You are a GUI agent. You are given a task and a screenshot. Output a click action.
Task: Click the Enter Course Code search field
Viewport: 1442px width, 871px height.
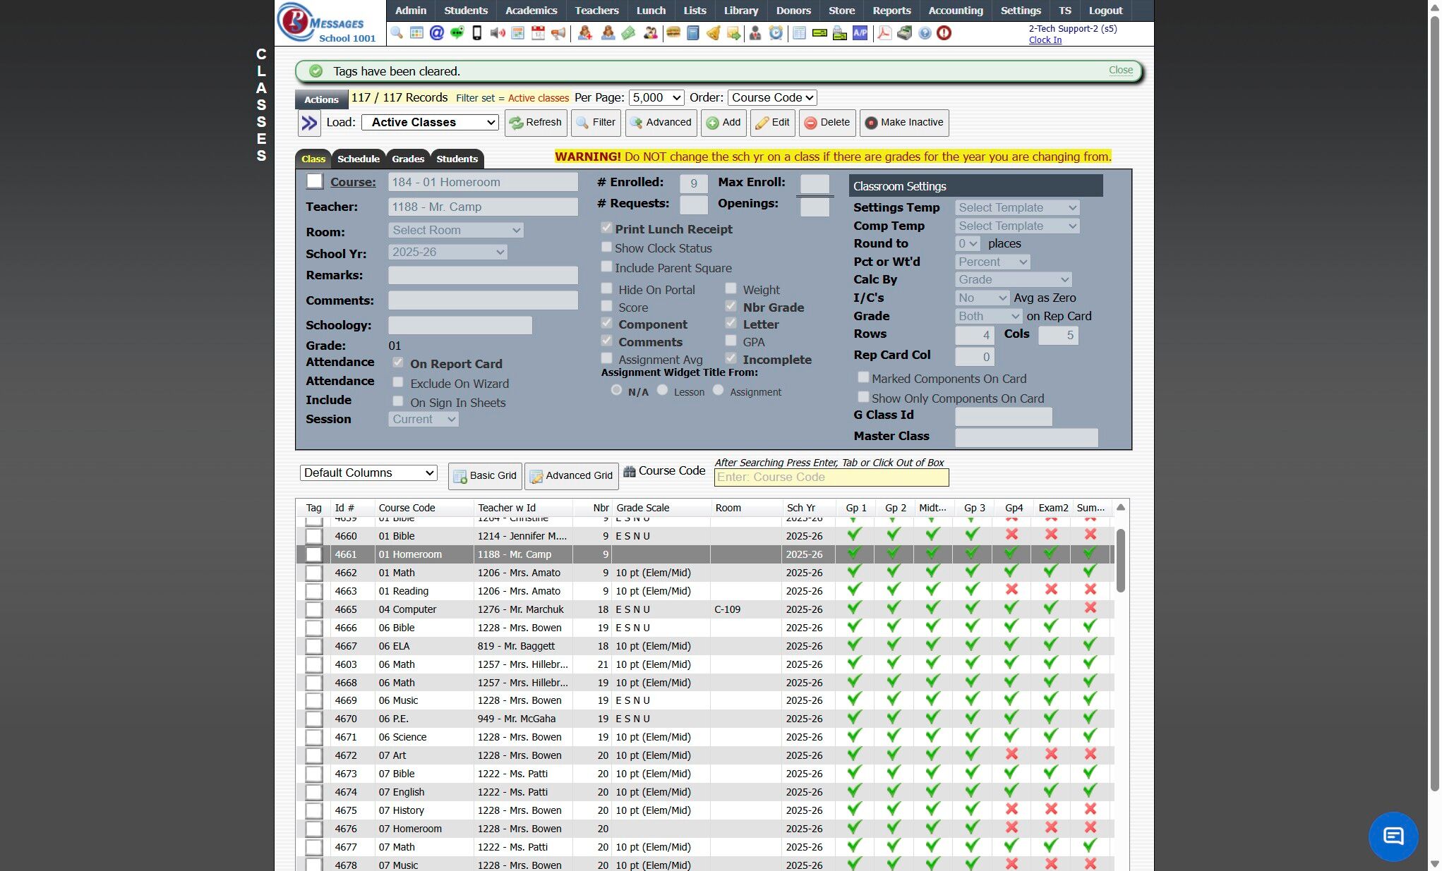(831, 477)
